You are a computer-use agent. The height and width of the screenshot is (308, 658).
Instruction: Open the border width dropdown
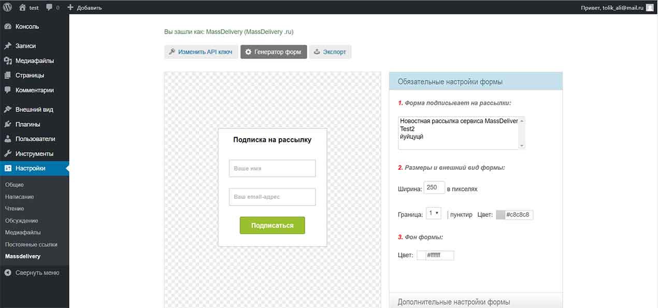[x=433, y=214]
